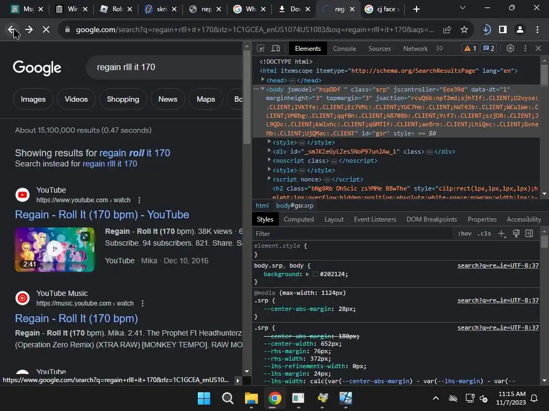Image resolution: width=549 pixels, height=411 pixels.
Task: Switch to the Sources tab
Action: coord(380,49)
